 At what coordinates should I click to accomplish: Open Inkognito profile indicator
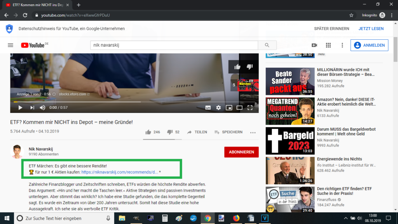(374, 15)
